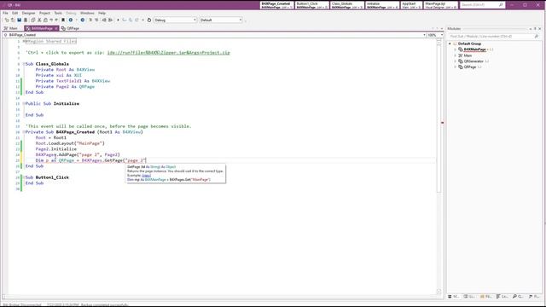Collapse the Public Sub Initialize block

point(24,104)
